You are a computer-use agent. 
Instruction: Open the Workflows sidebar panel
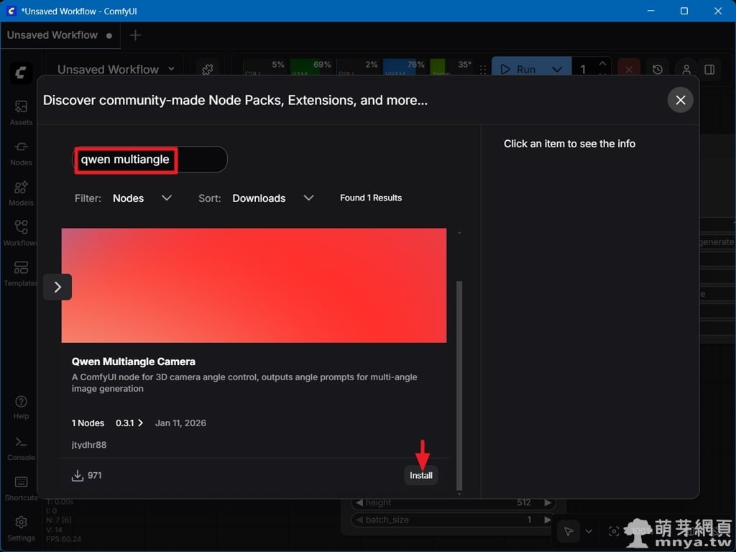(21, 232)
